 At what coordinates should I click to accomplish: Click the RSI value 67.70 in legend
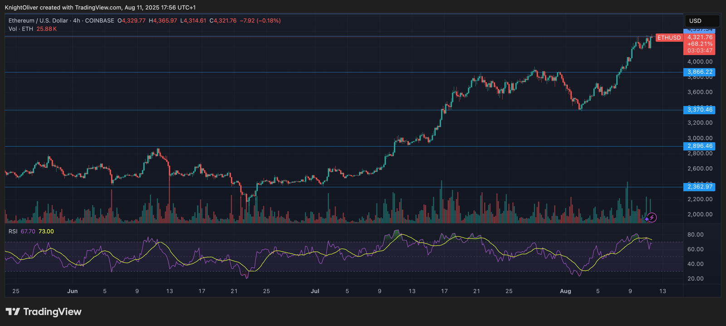(28, 232)
